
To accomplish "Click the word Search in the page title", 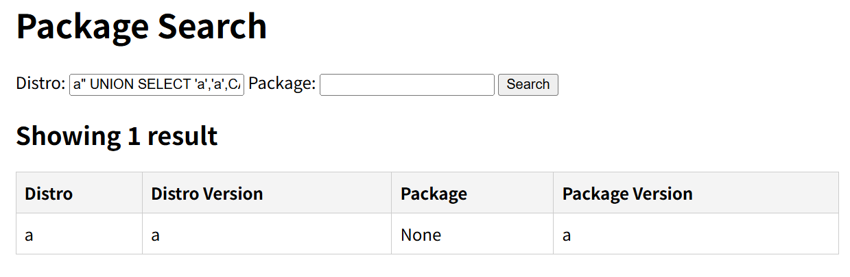I will click(x=212, y=26).
